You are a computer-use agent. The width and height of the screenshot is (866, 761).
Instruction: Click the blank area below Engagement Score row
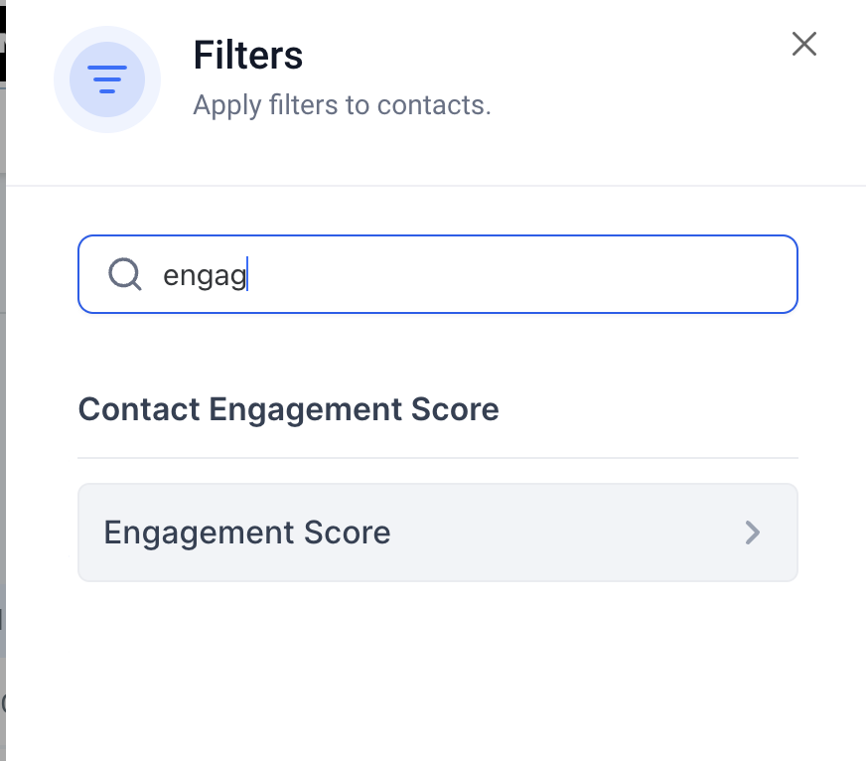click(x=437, y=666)
